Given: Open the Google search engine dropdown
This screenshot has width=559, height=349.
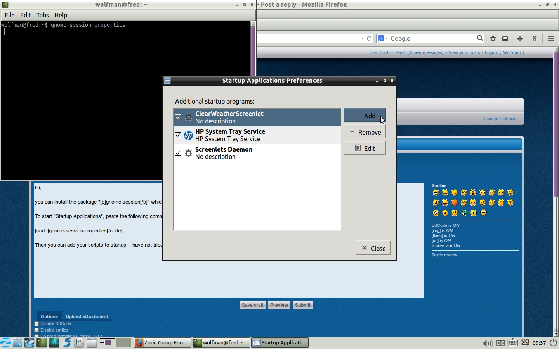Looking at the screenshot, I should [x=382, y=38].
